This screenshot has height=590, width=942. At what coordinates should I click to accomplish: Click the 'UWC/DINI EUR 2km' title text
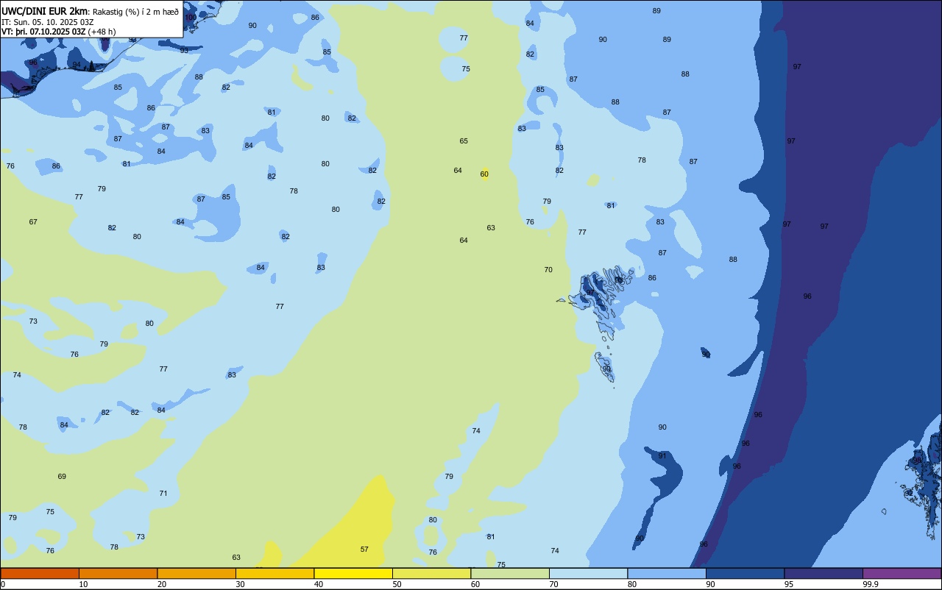pos(45,11)
